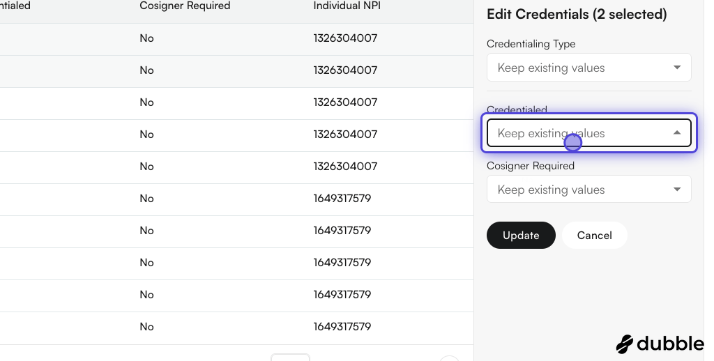714x361 pixels.
Task: Click the "No" cosigner cell in the top row
Action: coord(146,38)
